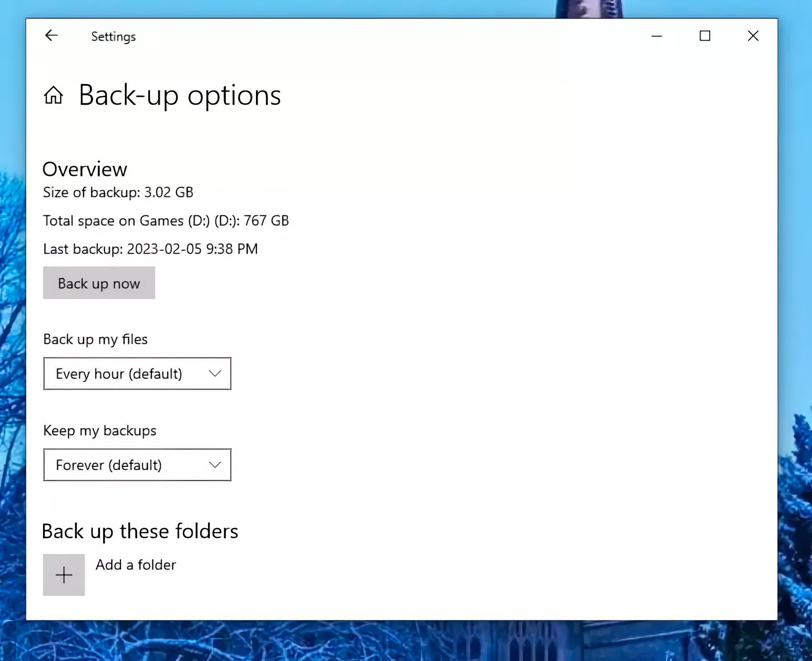The width and height of the screenshot is (812, 661).
Task: Click the Settings window title text
Action: [x=113, y=37]
